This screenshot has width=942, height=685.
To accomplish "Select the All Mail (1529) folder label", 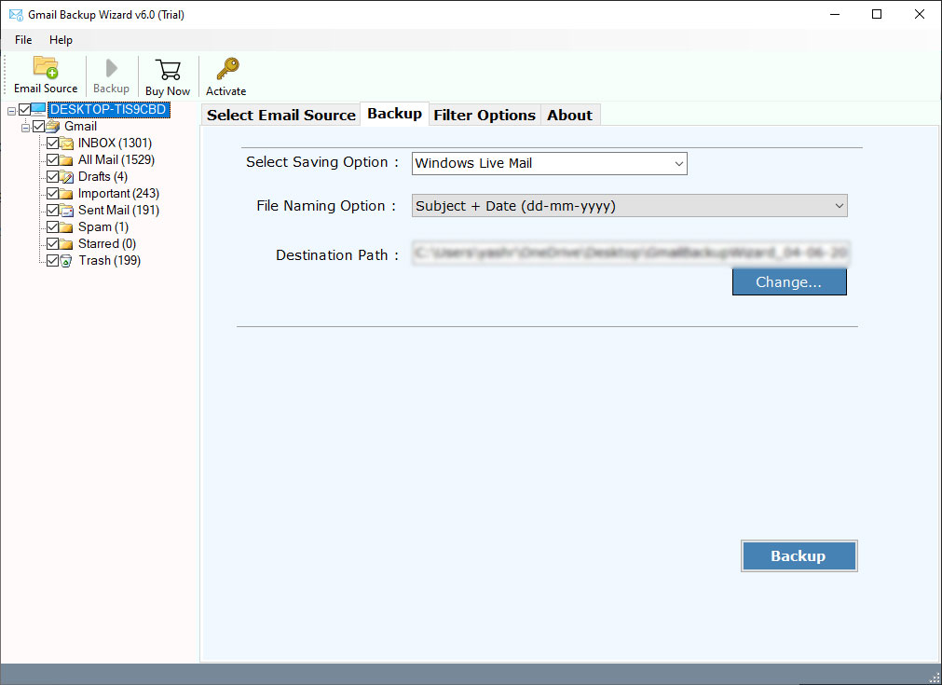I will click(116, 160).
